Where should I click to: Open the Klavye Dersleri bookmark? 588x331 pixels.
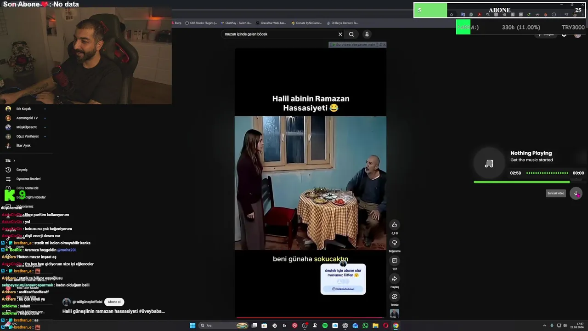pyautogui.click(x=342, y=23)
